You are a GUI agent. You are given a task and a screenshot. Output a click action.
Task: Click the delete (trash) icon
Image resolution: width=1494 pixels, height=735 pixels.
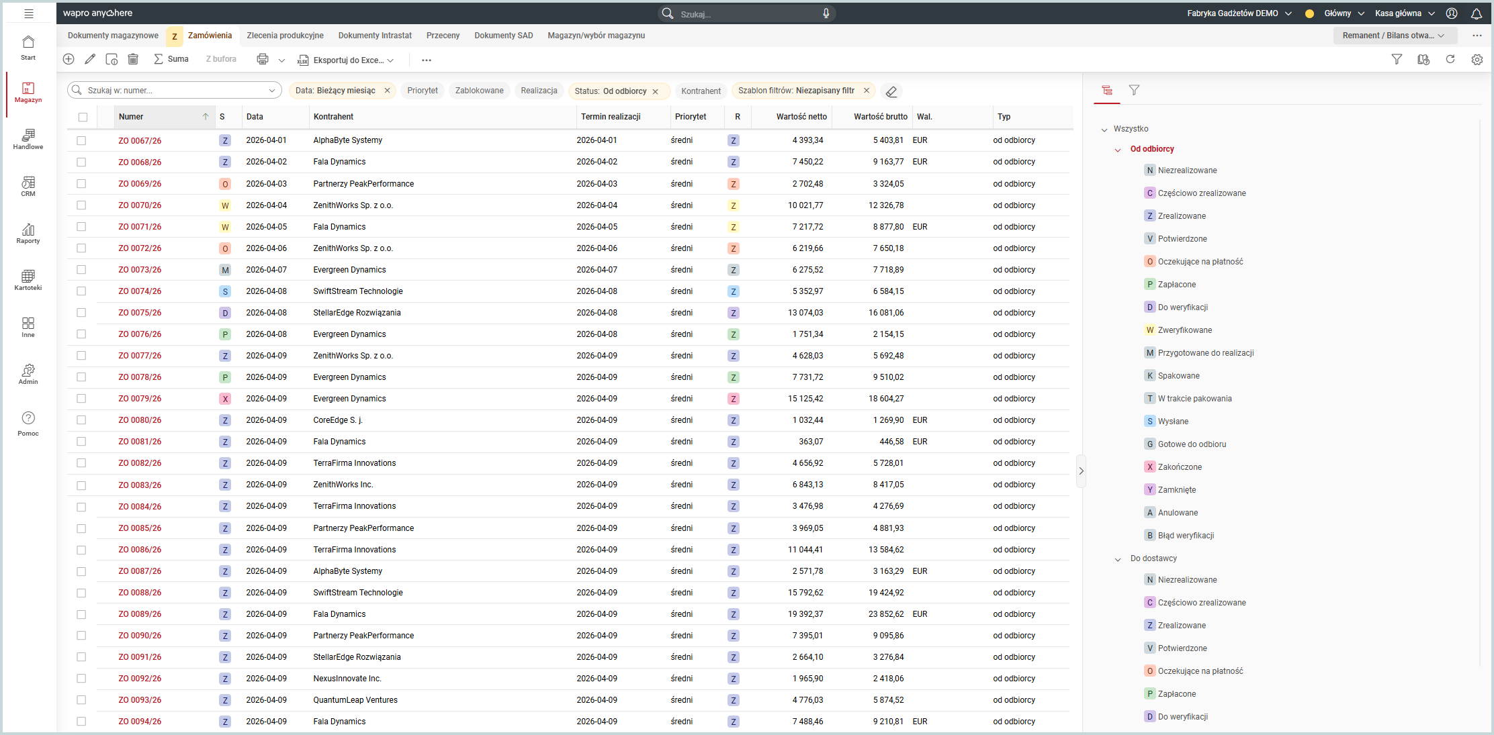133,59
